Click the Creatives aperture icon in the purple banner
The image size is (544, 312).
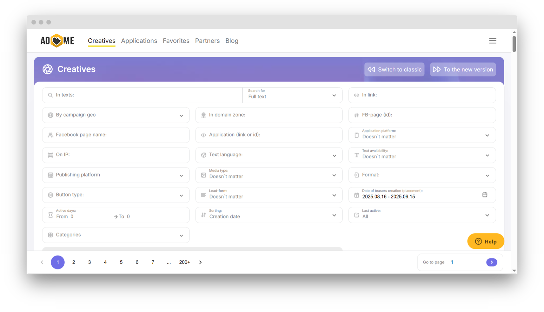pos(47,69)
